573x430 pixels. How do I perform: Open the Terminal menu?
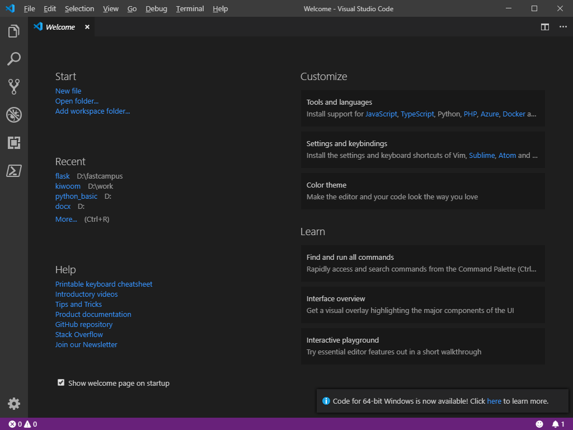(x=190, y=8)
